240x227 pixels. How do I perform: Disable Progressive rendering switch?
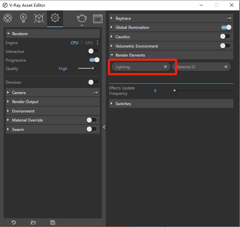click(94, 60)
